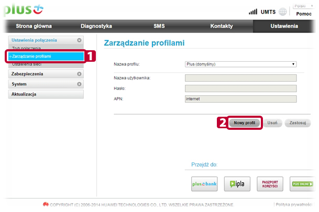Click the Hasło password field
This screenshot has height=212, width=319.
pyautogui.click(x=240, y=88)
